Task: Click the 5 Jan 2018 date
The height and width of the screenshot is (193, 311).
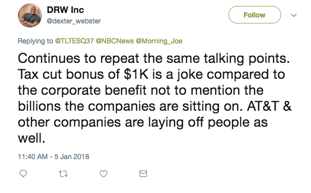Action: pos(72,157)
